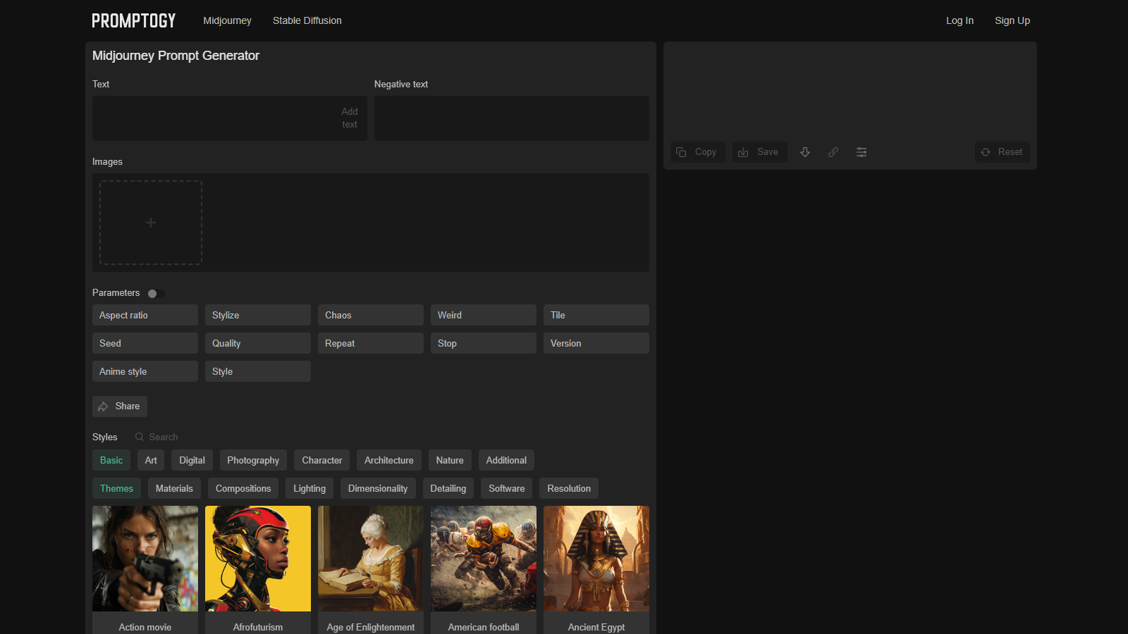Viewport: 1128px width, 634px height.
Task: Open the Version parameter options
Action: pos(596,343)
